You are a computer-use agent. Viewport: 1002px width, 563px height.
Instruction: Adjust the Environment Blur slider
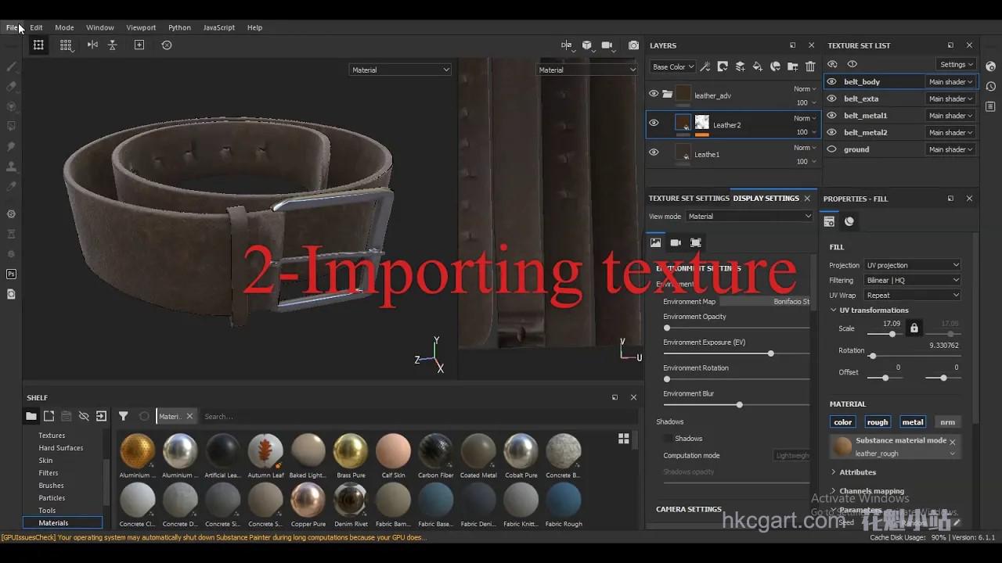click(x=736, y=405)
